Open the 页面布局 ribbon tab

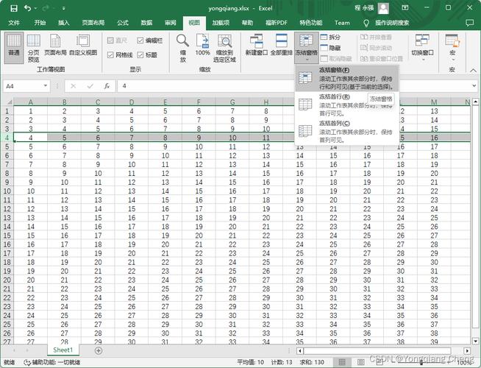93,23
